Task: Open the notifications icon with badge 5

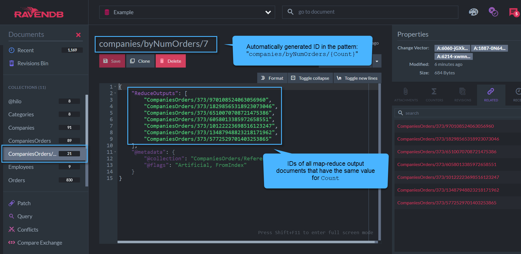Action: coord(514,12)
